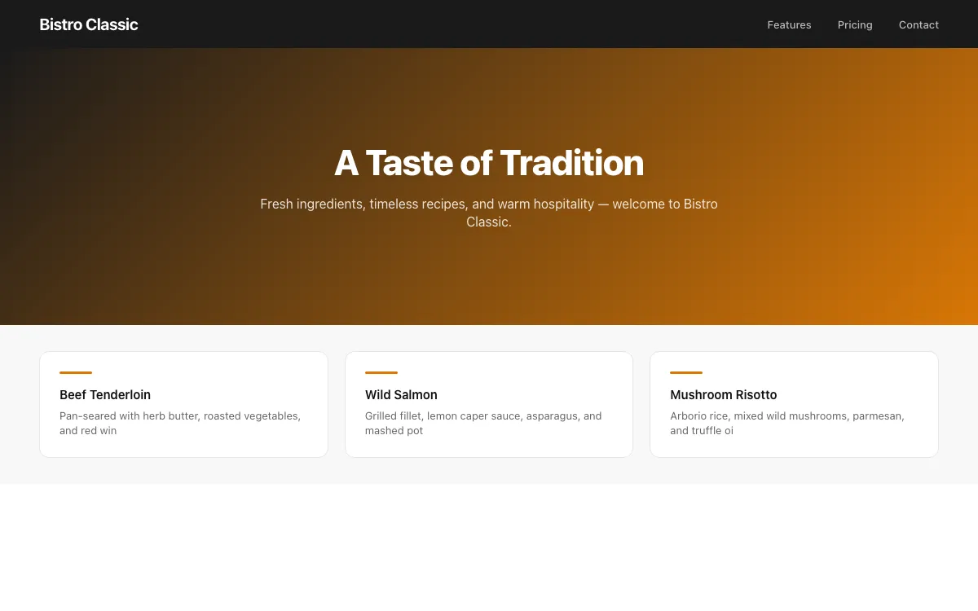Select Contact in the navigation bar
This screenshot has width=978, height=611.
tap(919, 24)
